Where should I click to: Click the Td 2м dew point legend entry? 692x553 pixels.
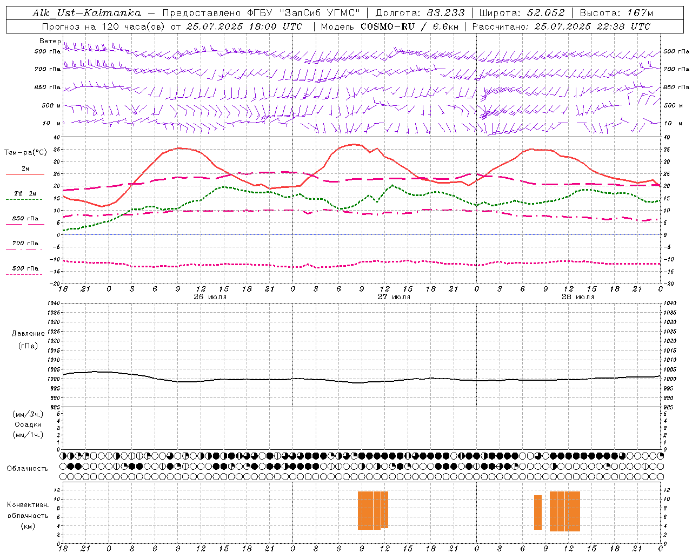pyautogui.click(x=25, y=193)
